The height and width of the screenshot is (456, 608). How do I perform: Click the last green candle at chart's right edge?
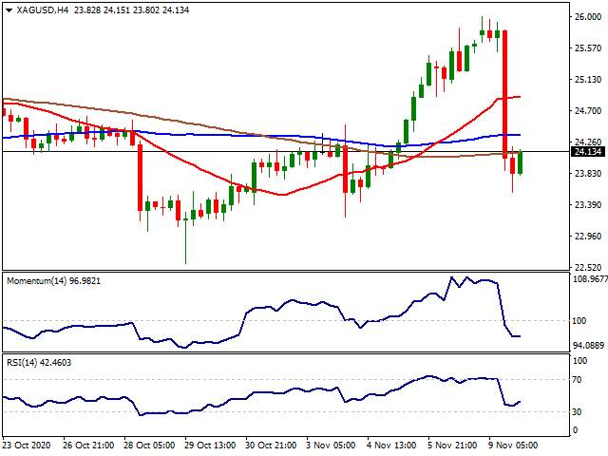tap(520, 162)
